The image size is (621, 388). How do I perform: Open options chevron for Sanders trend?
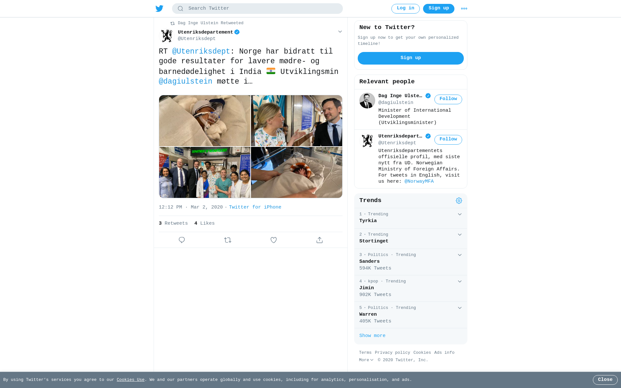(x=460, y=255)
